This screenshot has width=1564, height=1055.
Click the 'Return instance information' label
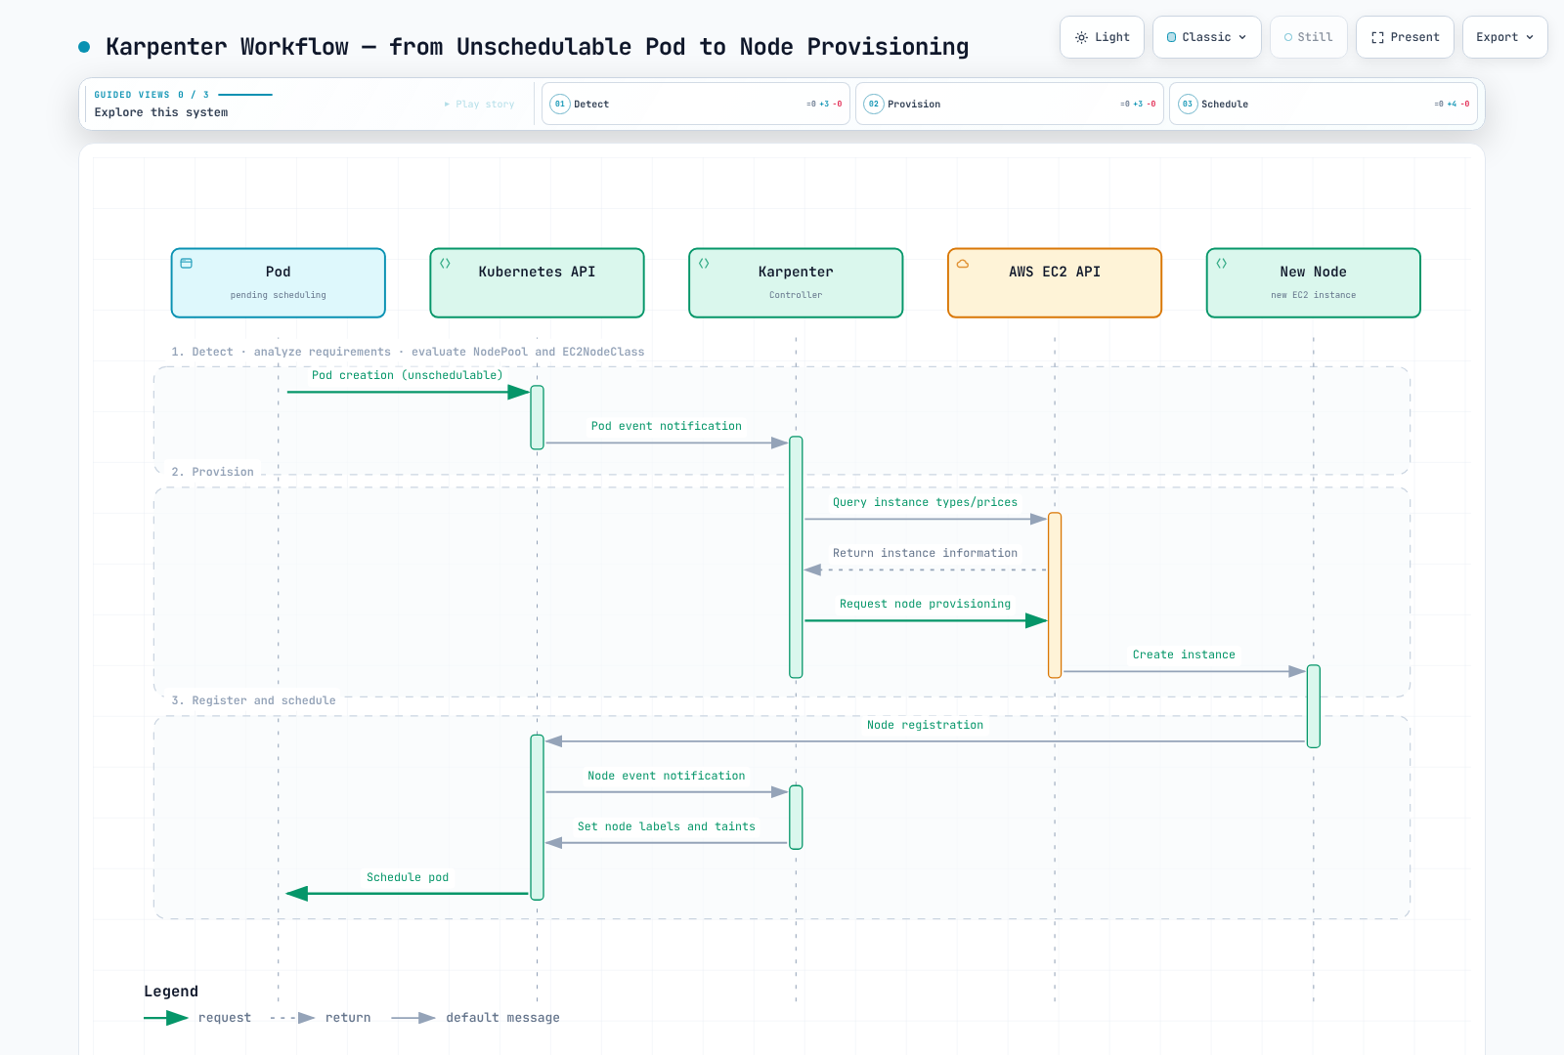coord(926,553)
